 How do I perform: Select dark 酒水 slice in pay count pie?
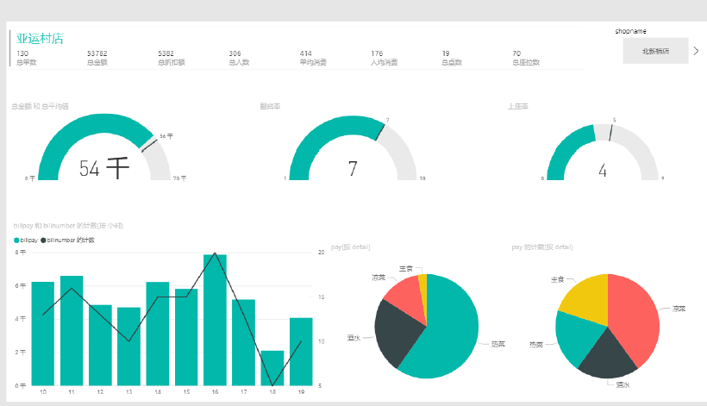point(608,359)
